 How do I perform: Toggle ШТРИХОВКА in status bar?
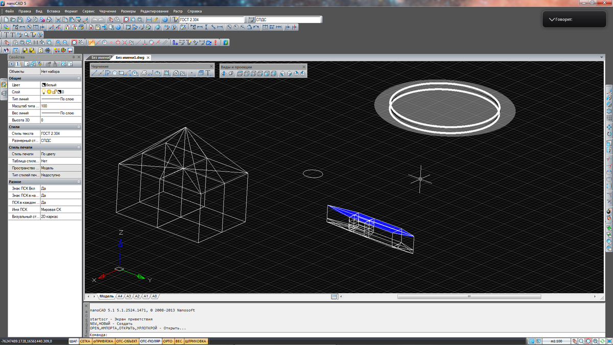(x=196, y=341)
